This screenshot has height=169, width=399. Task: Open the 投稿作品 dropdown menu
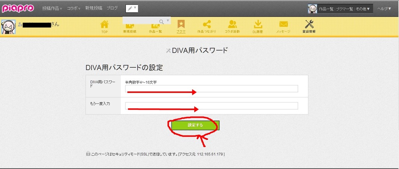52,9
